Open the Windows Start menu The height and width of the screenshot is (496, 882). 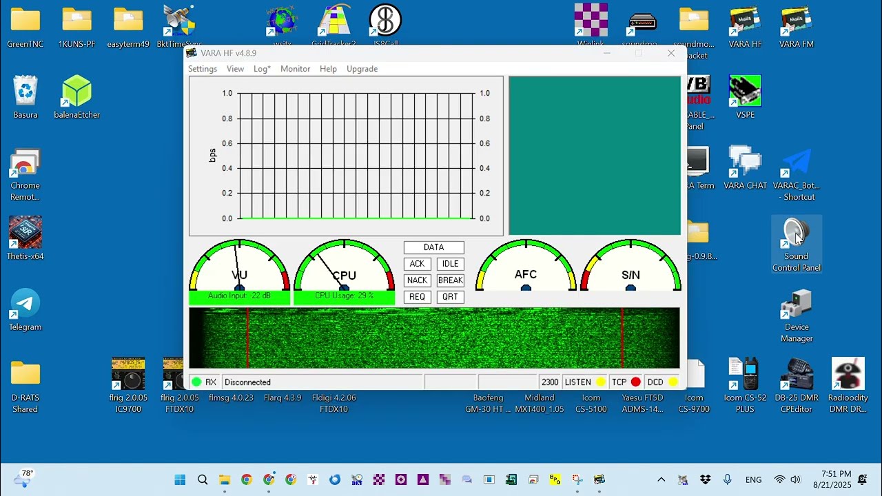180,479
